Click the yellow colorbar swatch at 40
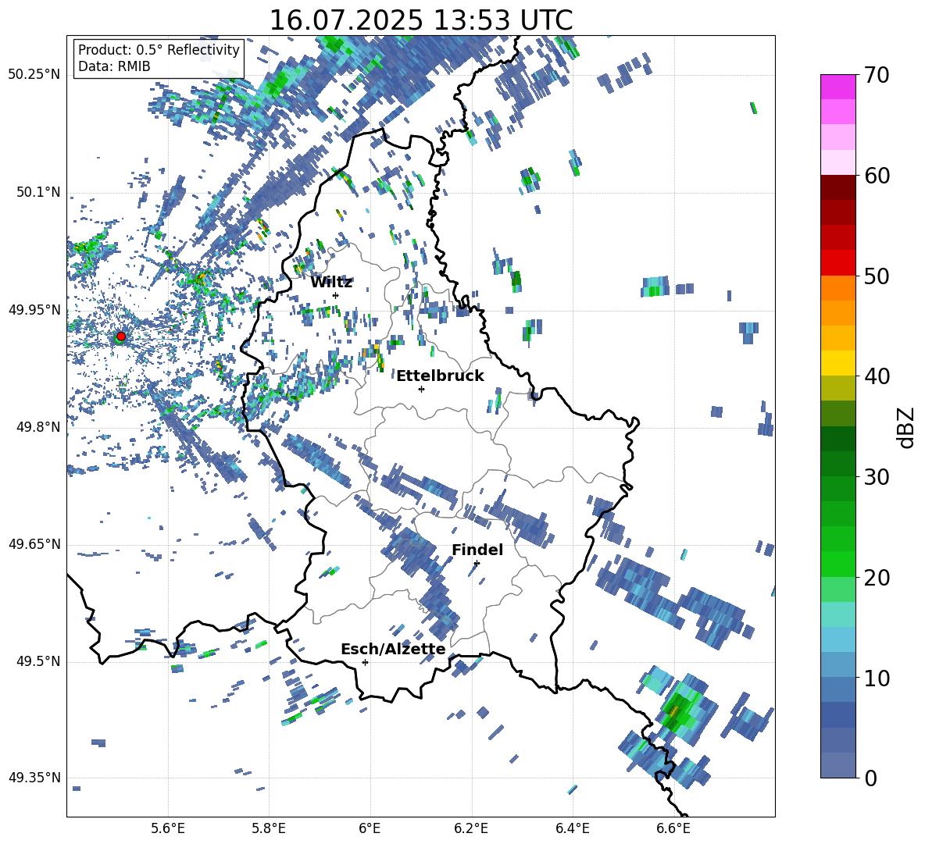The height and width of the screenshot is (844, 925). coord(837,363)
